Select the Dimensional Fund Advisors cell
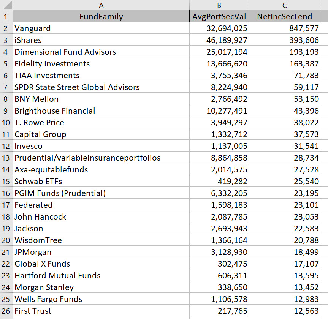Viewport: 328px width, 319px height. tap(101, 52)
